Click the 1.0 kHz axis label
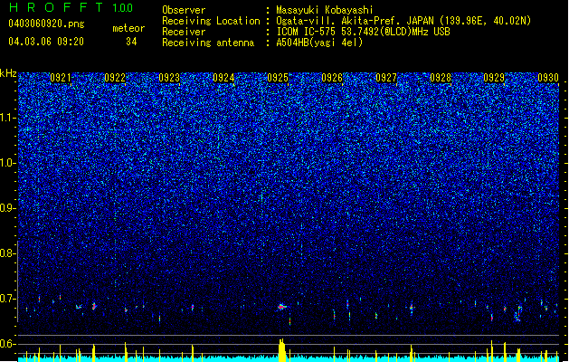Screen dimensions: 569x362 pos(8,163)
